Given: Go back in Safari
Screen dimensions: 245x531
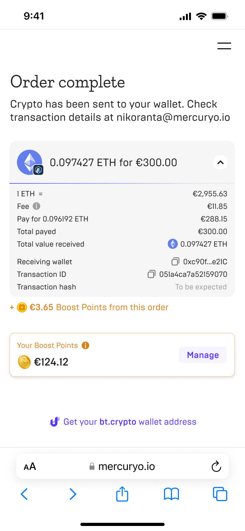Looking at the screenshot, I should [24, 494].
